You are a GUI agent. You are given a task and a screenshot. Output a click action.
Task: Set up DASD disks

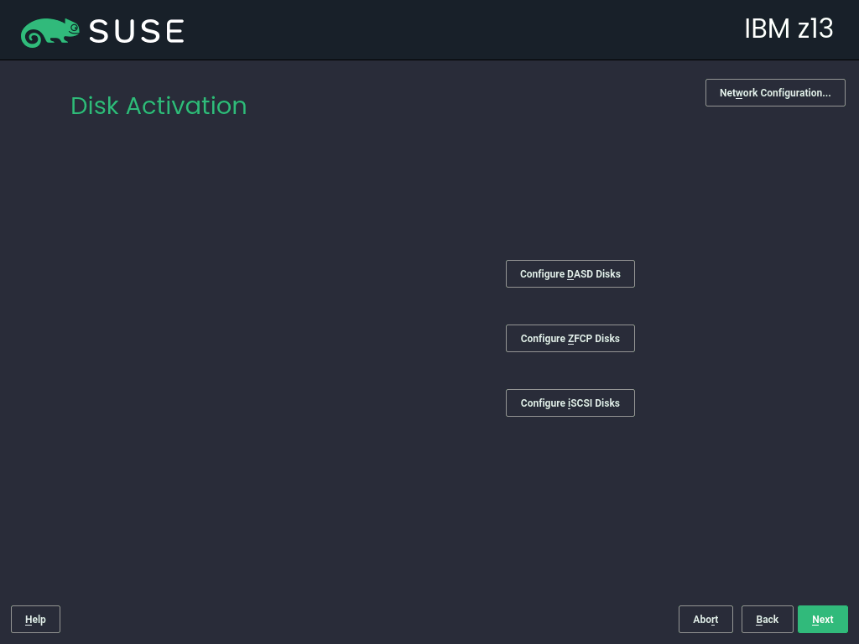[570, 273]
